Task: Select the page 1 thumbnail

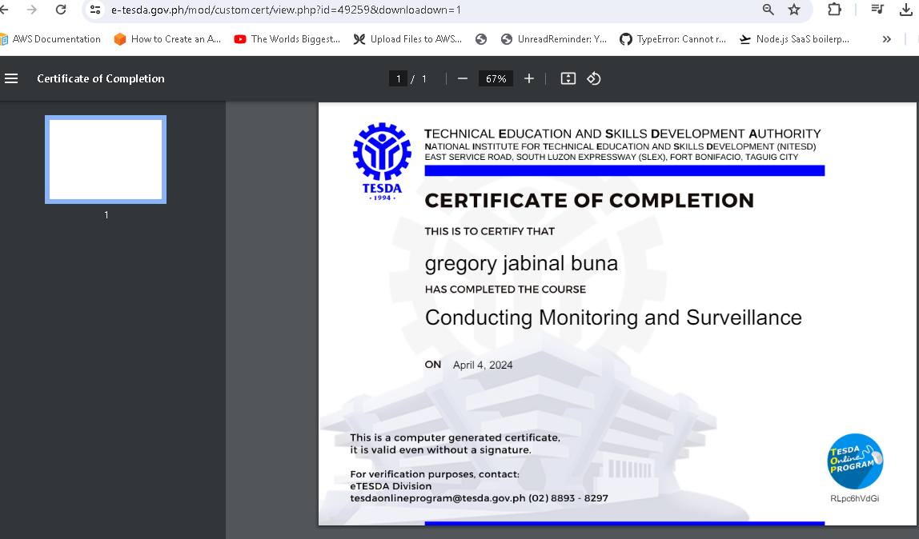Action: pyautogui.click(x=106, y=159)
